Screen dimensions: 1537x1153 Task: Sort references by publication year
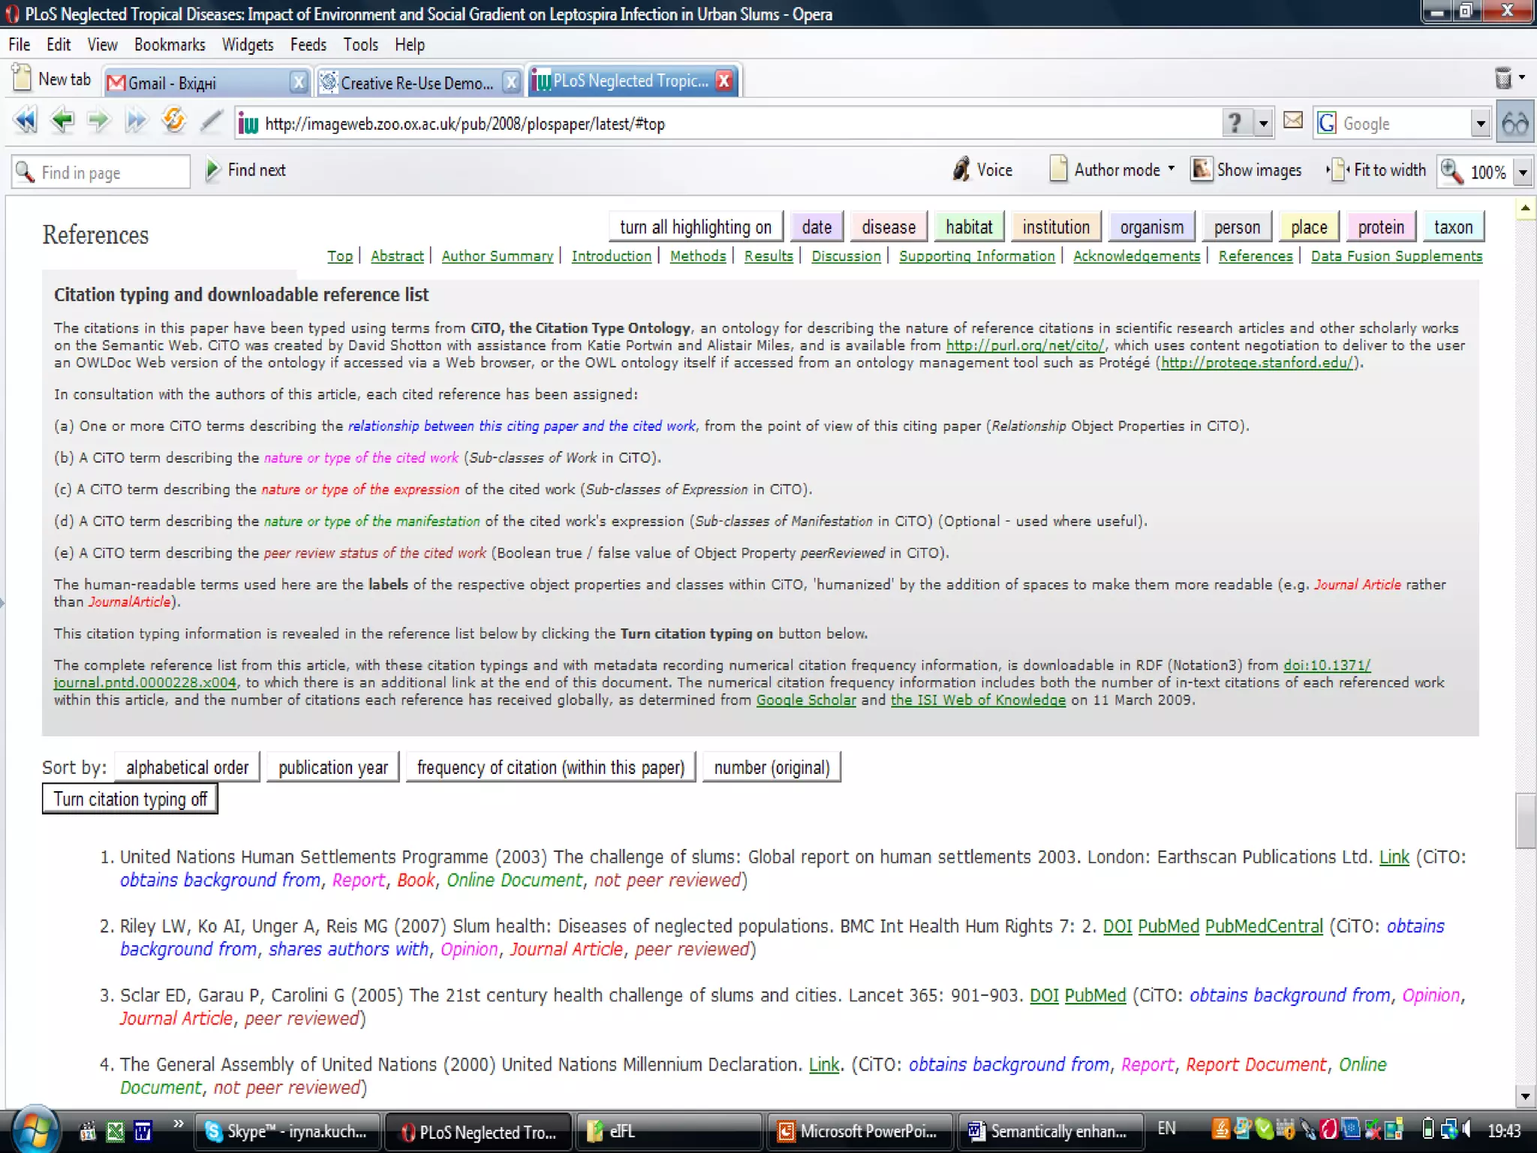(x=332, y=767)
